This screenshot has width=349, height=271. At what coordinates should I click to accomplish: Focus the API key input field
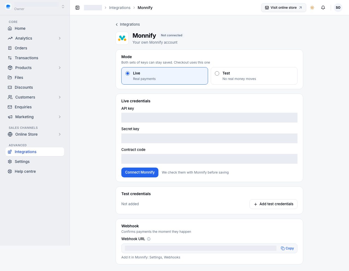click(x=209, y=118)
